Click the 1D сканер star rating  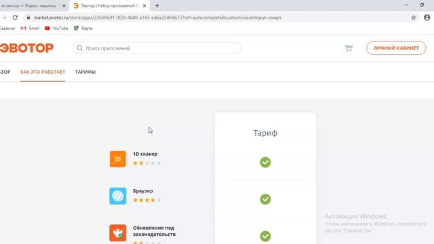tap(146, 163)
